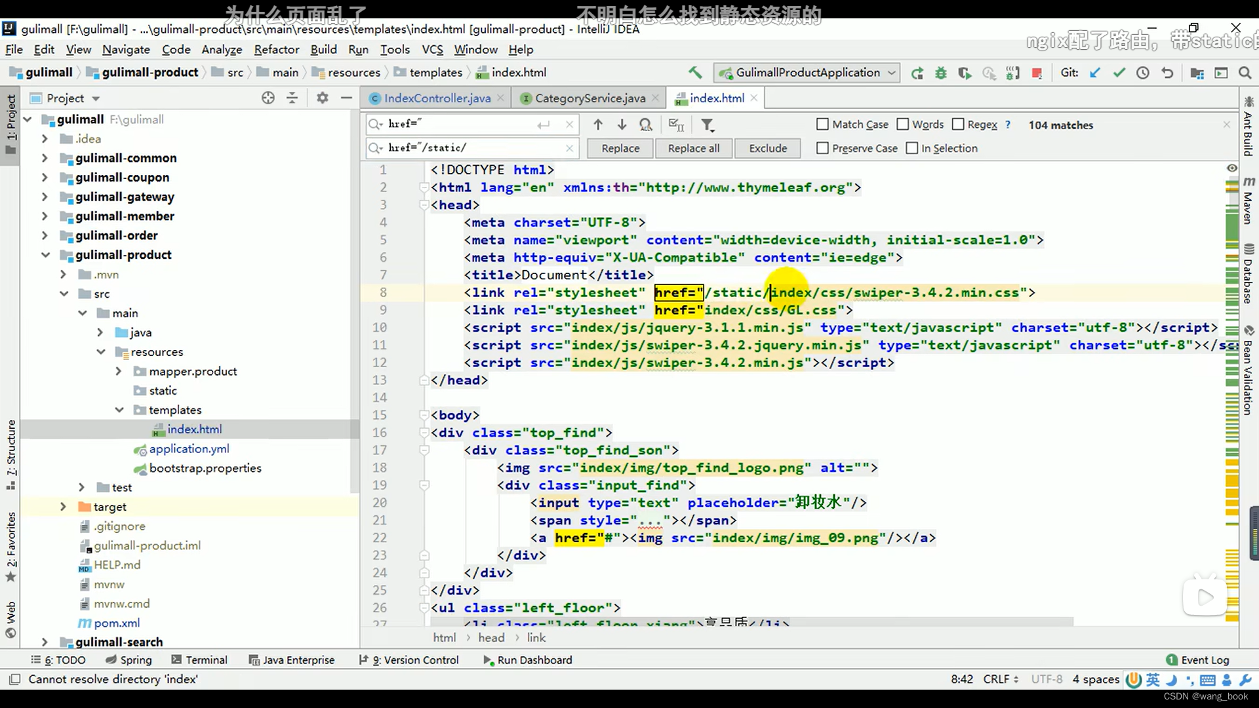
Task: Click the Rerun last action icon
Action: coord(917,73)
